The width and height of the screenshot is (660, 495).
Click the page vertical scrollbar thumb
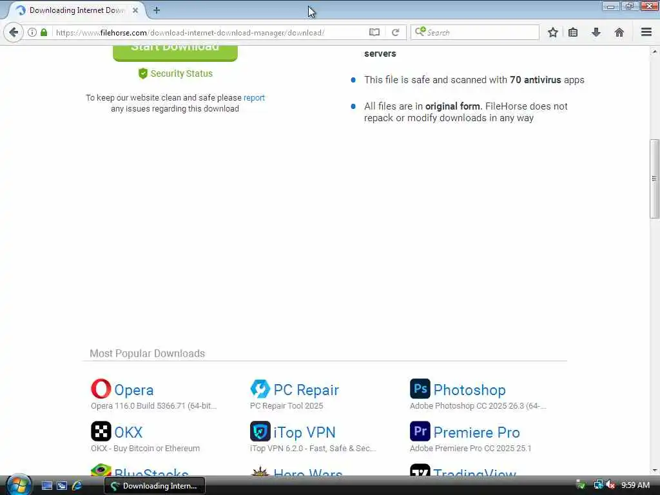tap(654, 179)
